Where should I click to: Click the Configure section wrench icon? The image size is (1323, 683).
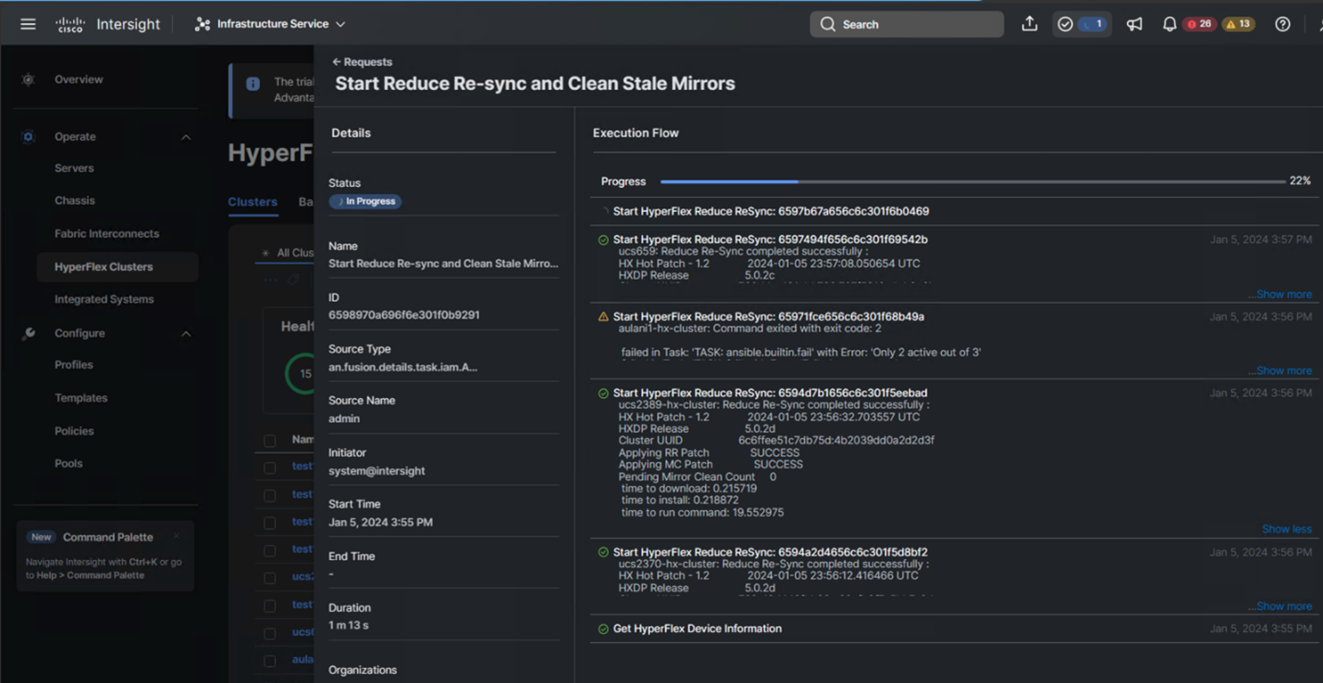29,333
